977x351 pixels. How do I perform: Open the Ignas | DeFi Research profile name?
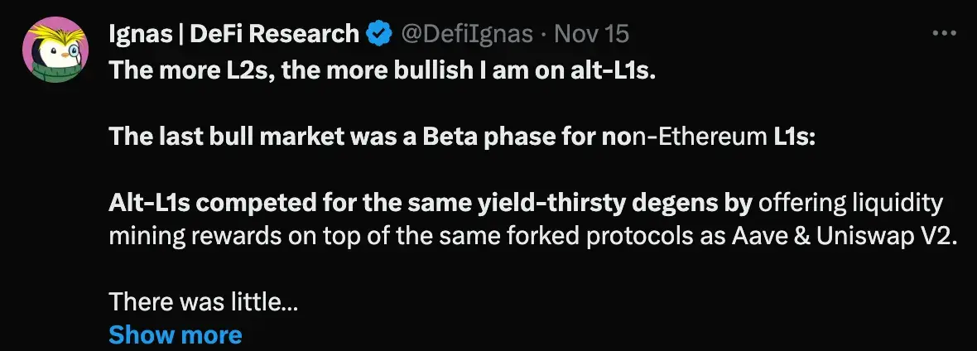(234, 34)
